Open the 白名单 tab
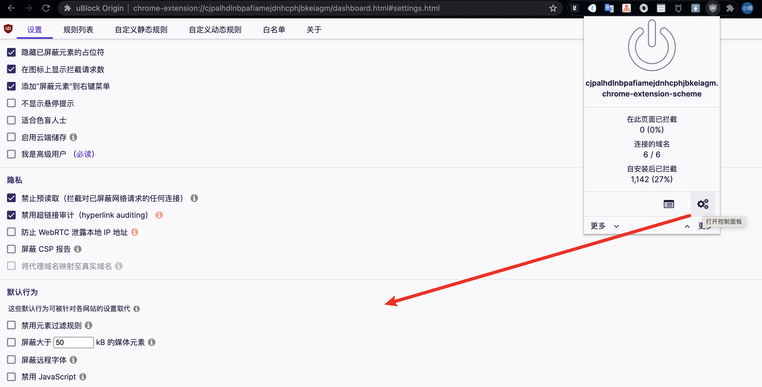The height and width of the screenshot is (387, 762). point(274,30)
